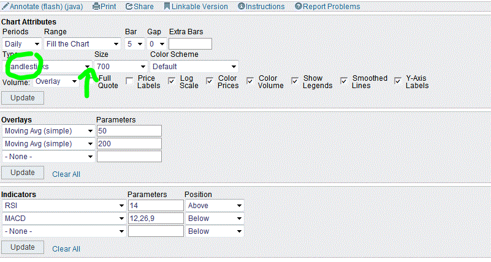
Task: Click the Instructions info icon
Action: click(x=241, y=7)
